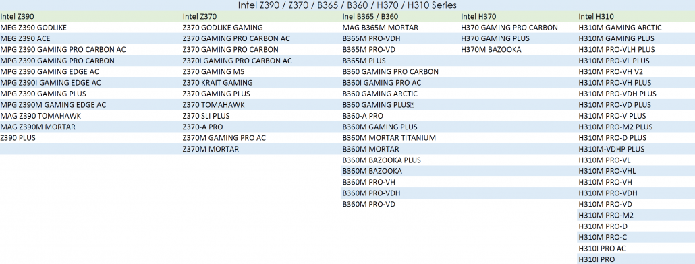
Task: Select the Z370M MORTAR cell
Action: 211,149
